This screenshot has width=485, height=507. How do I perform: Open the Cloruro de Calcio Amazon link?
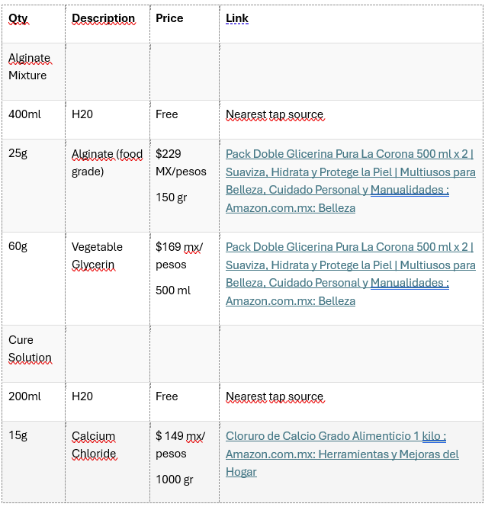click(x=336, y=436)
